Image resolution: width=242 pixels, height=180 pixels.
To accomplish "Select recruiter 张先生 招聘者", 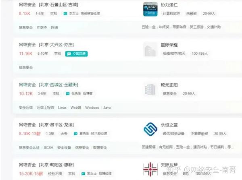I will pyautogui.click(x=82, y=93).
